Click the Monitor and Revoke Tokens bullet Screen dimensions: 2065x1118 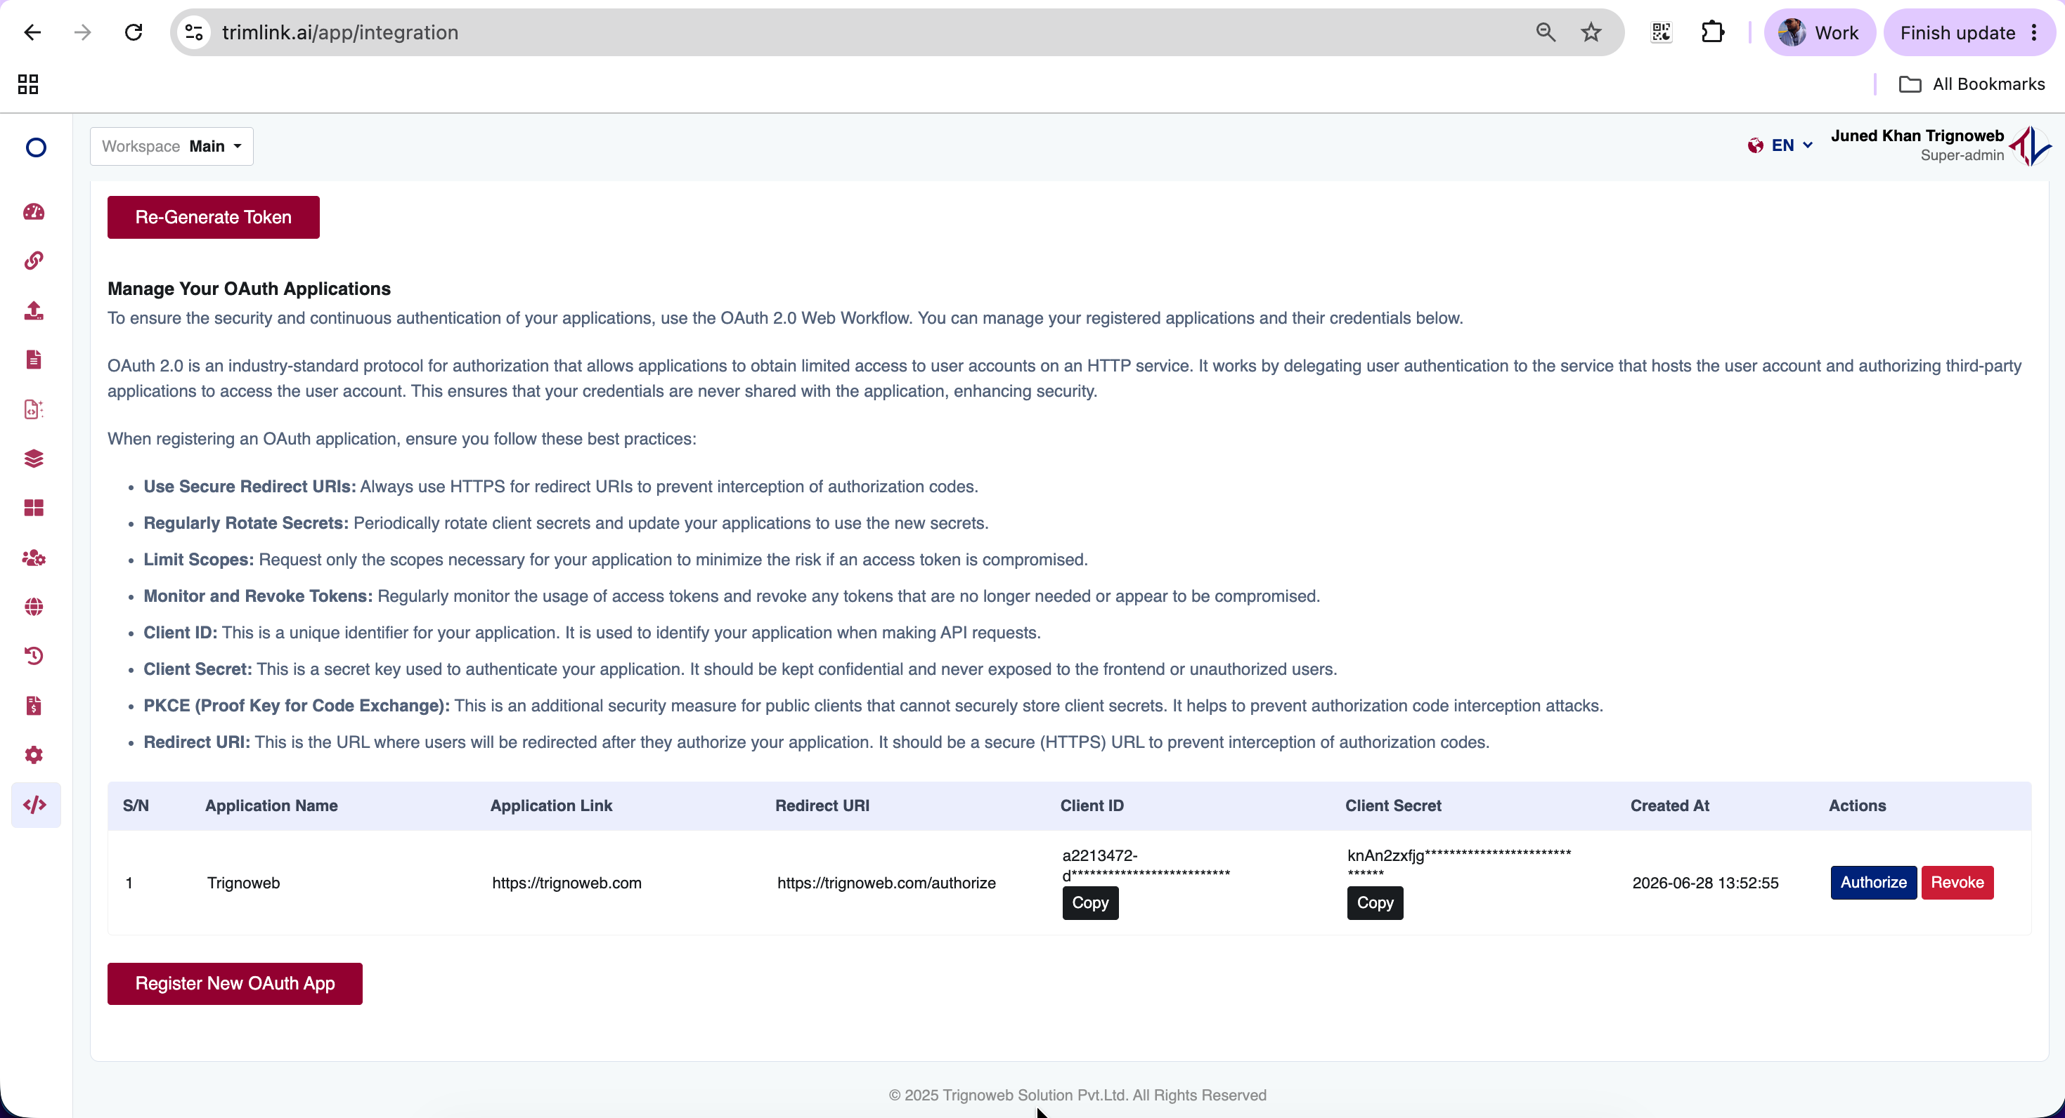point(731,596)
